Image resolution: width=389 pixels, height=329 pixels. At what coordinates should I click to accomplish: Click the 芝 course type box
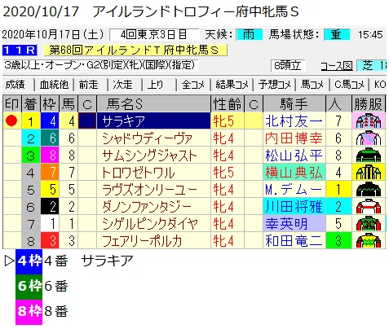[371, 66]
